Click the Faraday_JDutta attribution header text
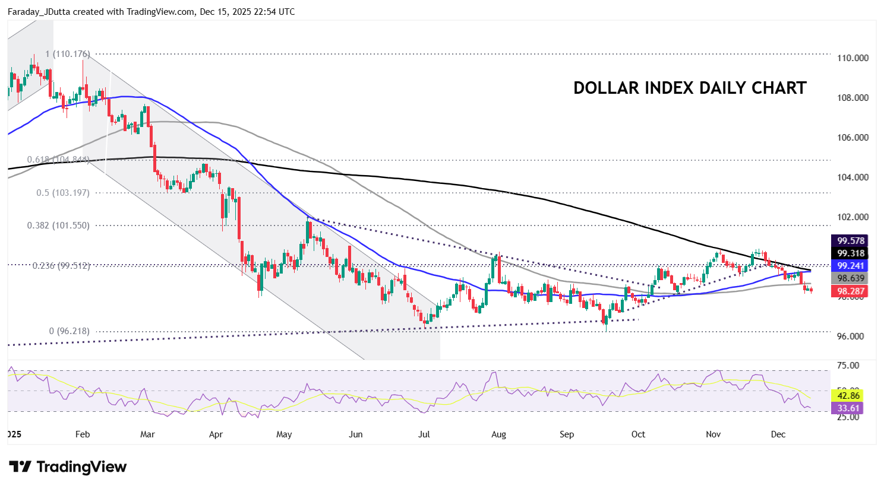This screenshot has width=884, height=489. coord(151,12)
